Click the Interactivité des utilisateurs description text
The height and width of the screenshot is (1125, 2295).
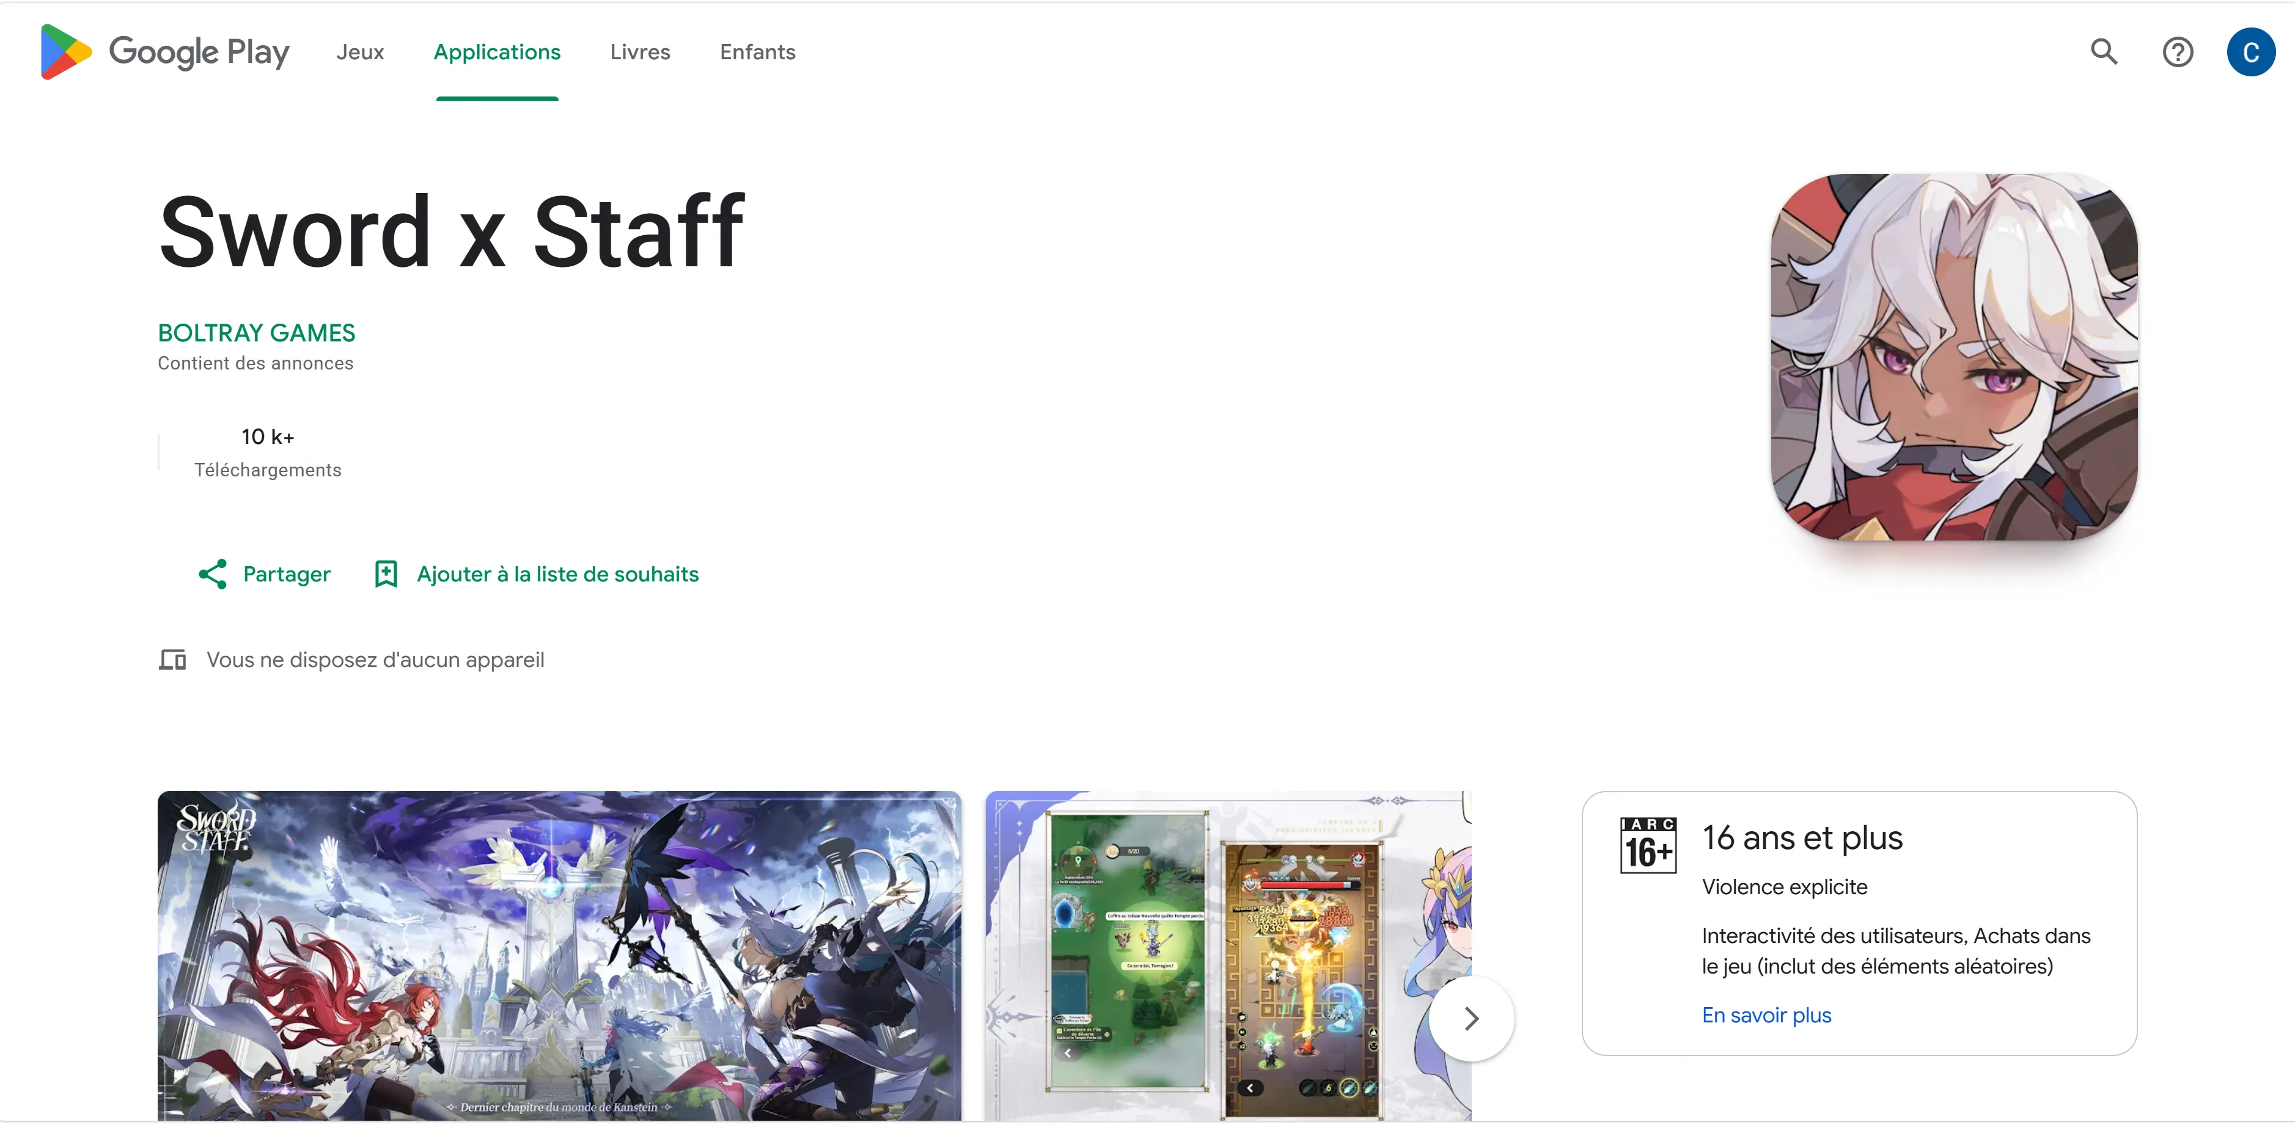(x=1896, y=950)
